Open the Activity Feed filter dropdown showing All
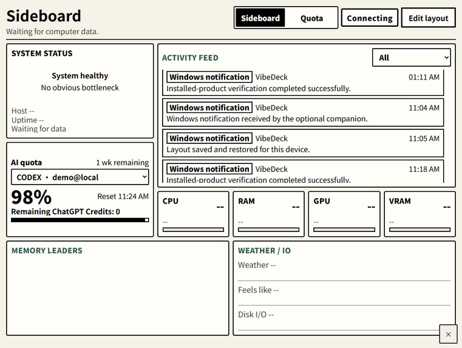The height and width of the screenshot is (348, 462). pyautogui.click(x=412, y=58)
